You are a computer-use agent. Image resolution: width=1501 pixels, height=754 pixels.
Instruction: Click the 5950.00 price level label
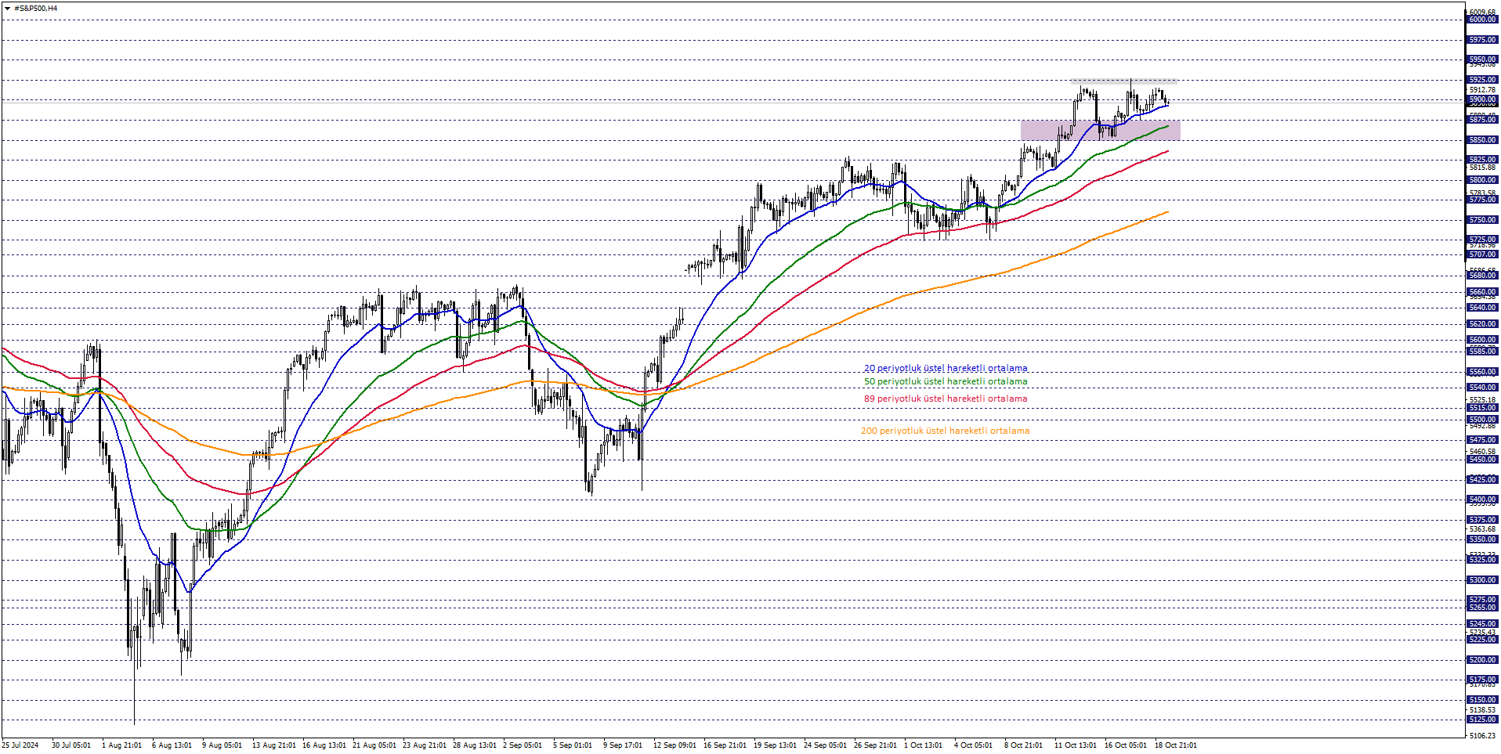click(1482, 60)
